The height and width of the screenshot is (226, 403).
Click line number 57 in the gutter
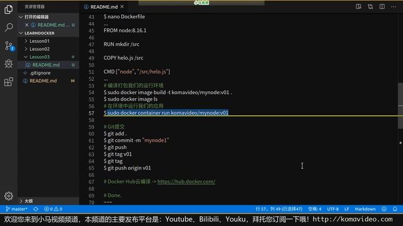point(91,113)
